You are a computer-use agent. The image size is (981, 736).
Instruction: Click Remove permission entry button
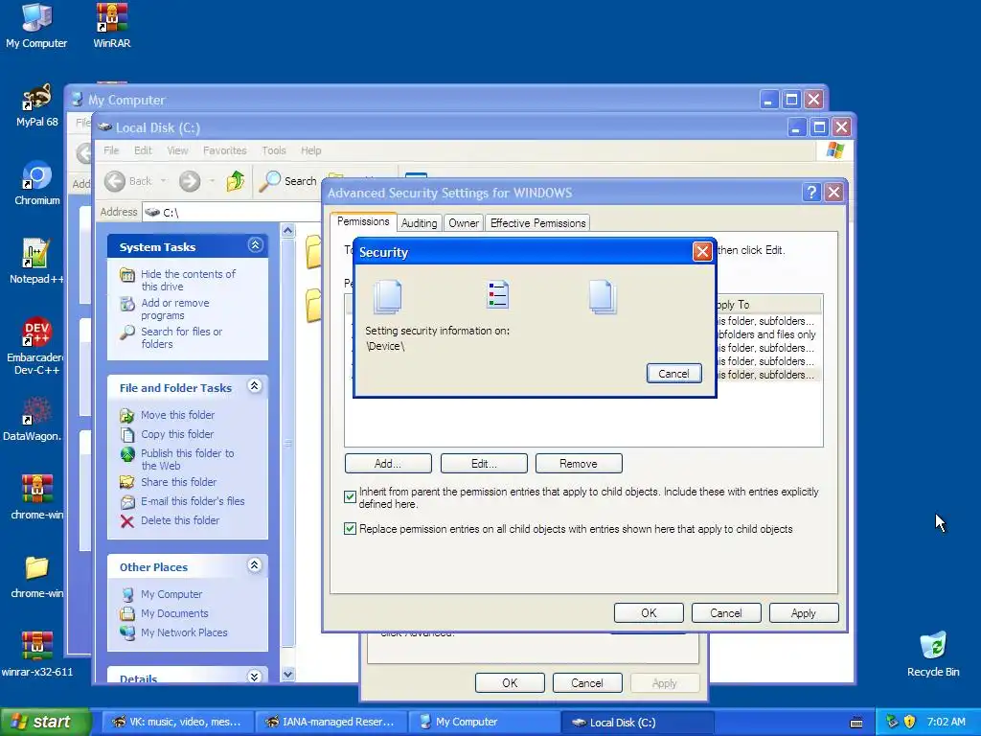tap(578, 464)
